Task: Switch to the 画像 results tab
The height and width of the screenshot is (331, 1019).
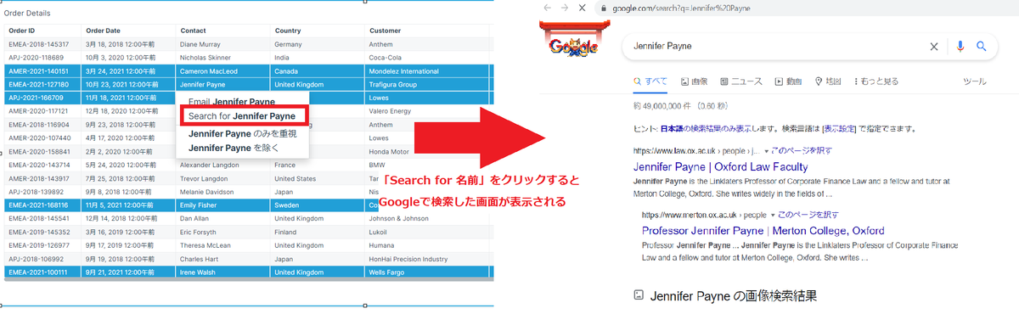Action: (x=694, y=81)
